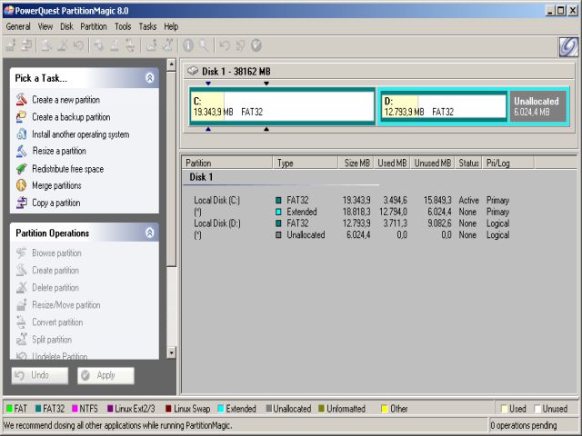Select the Local Disk (D:) row
This screenshot has width=582, height=436.
pos(352,223)
